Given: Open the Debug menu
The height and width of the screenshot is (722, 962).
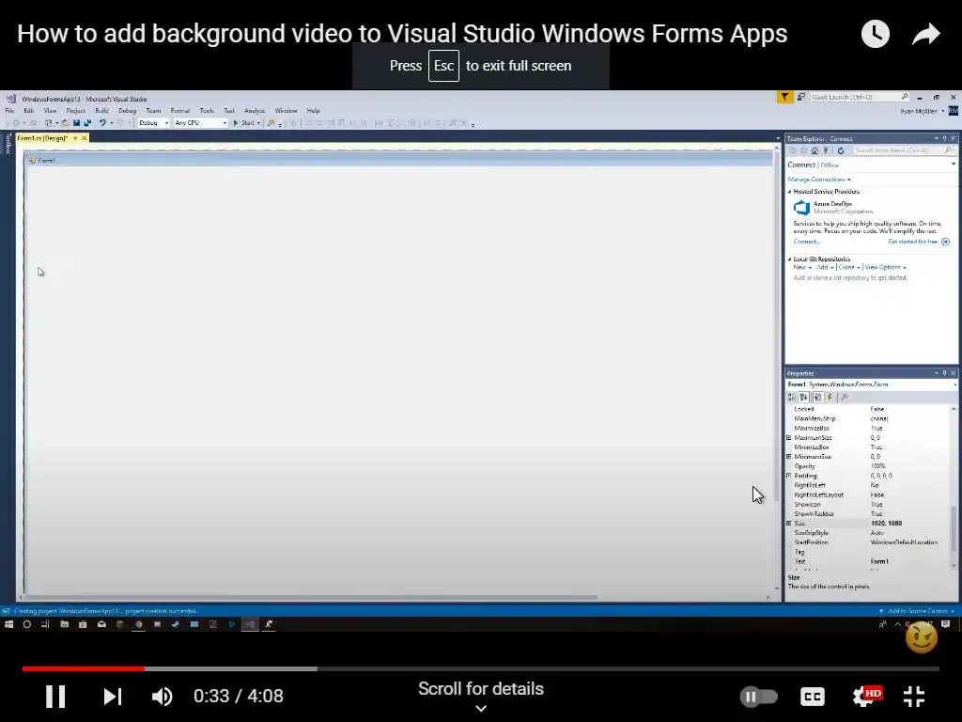Looking at the screenshot, I should click(128, 111).
